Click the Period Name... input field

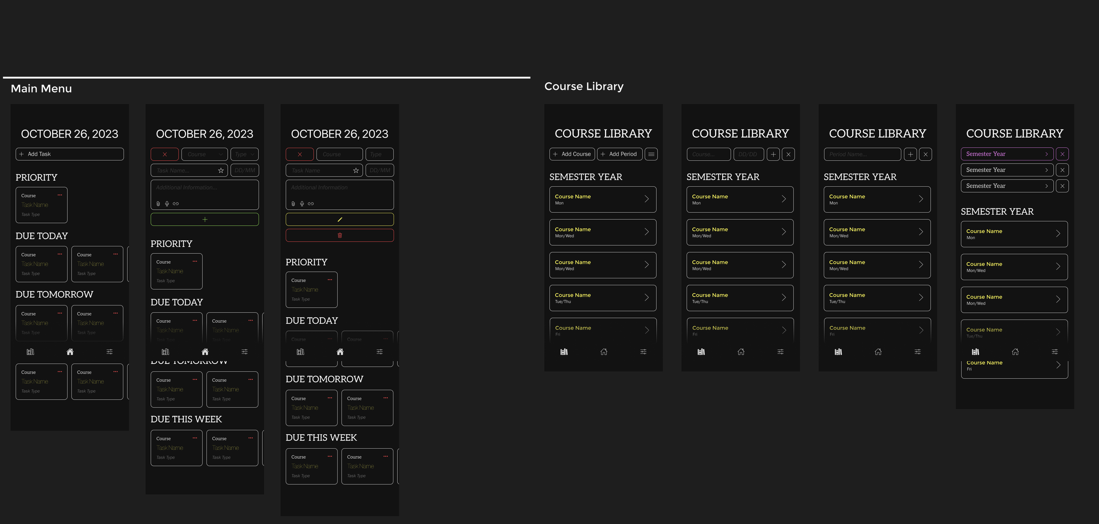tap(862, 154)
